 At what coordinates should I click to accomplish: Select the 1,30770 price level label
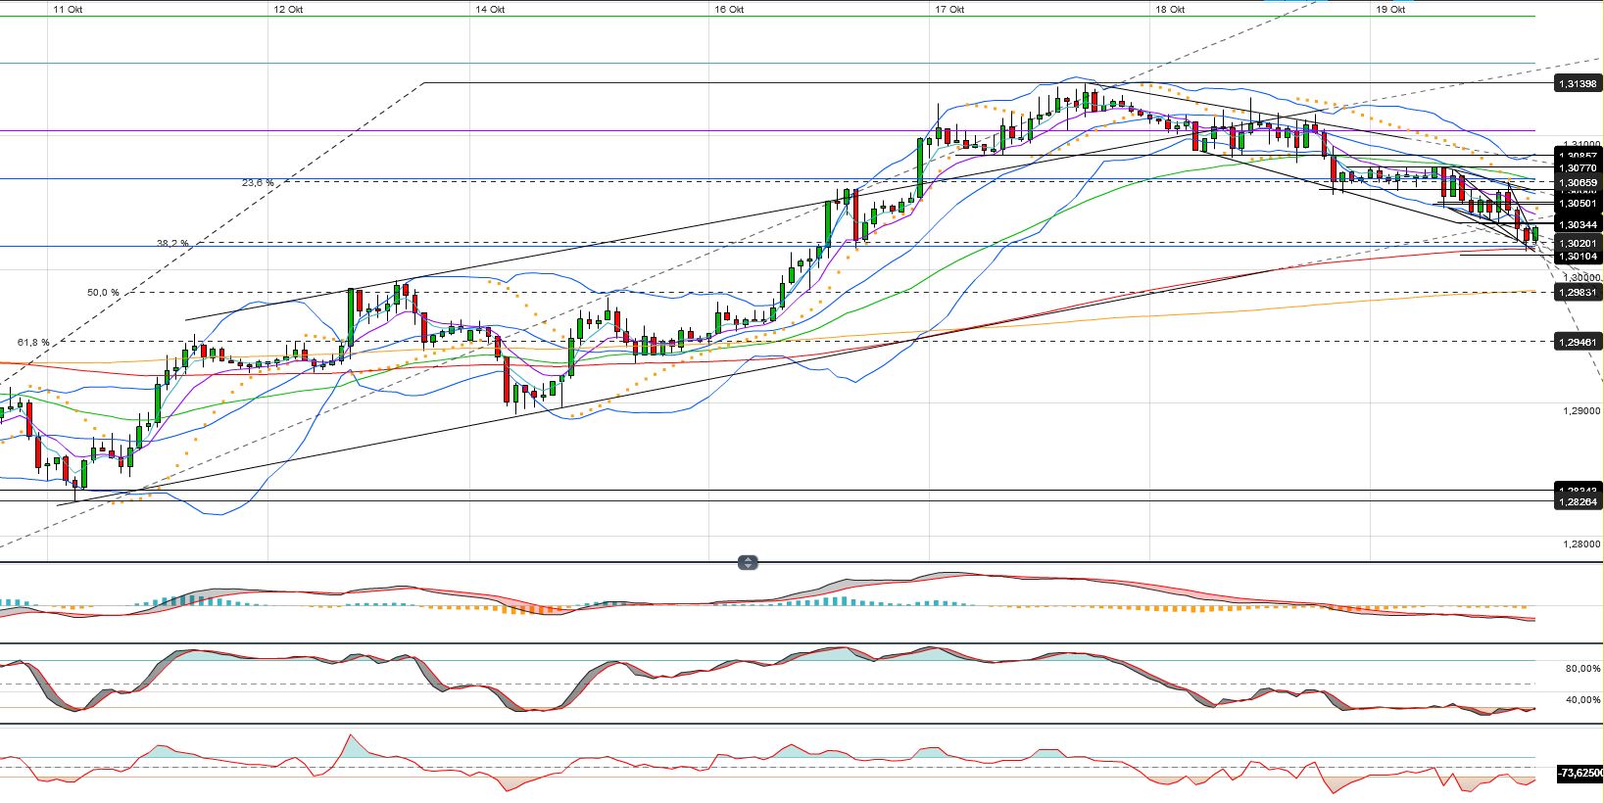[x=1578, y=168]
